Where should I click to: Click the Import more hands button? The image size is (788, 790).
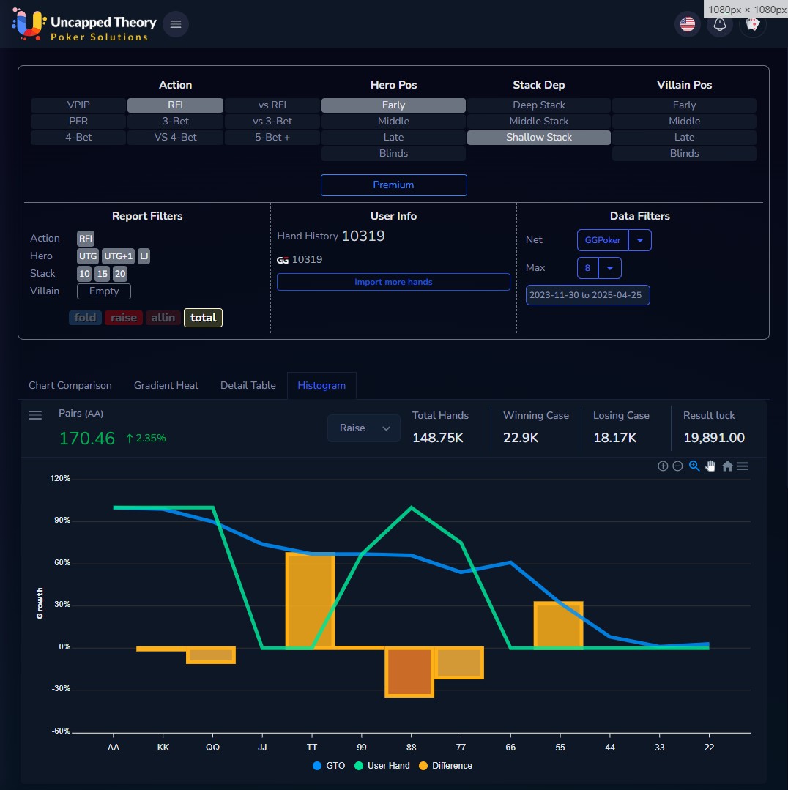[x=393, y=282]
